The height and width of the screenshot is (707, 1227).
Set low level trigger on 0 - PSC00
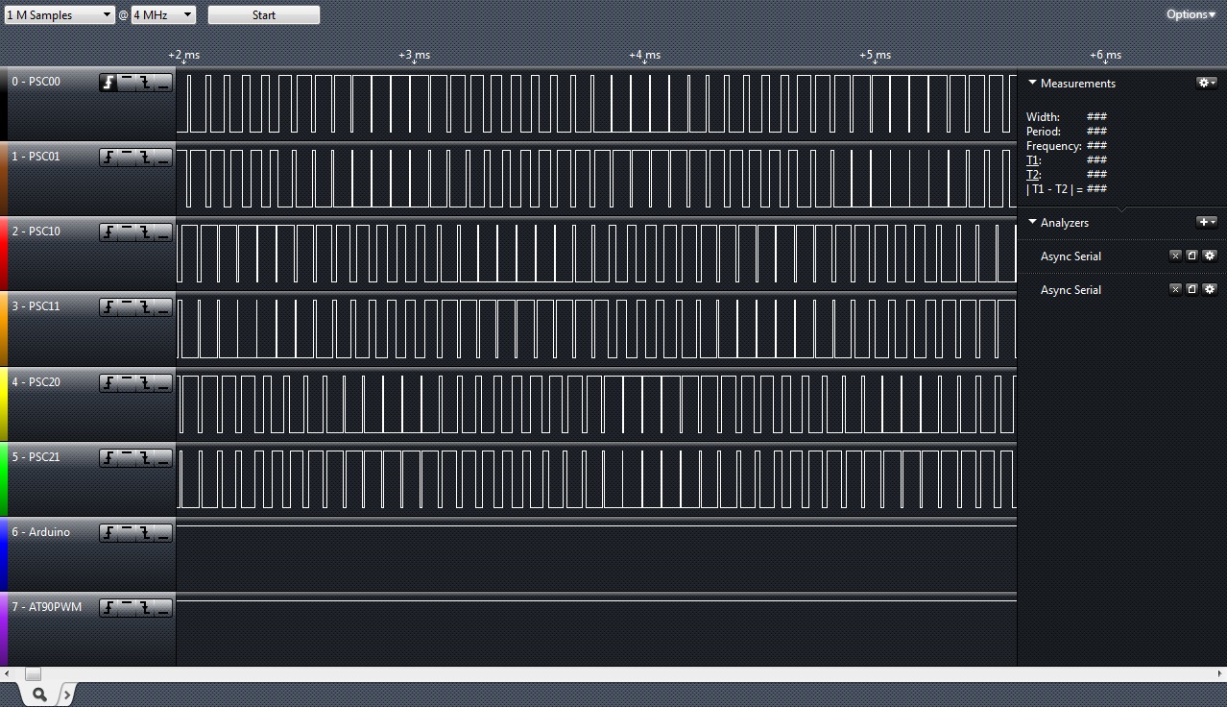point(163,83)
